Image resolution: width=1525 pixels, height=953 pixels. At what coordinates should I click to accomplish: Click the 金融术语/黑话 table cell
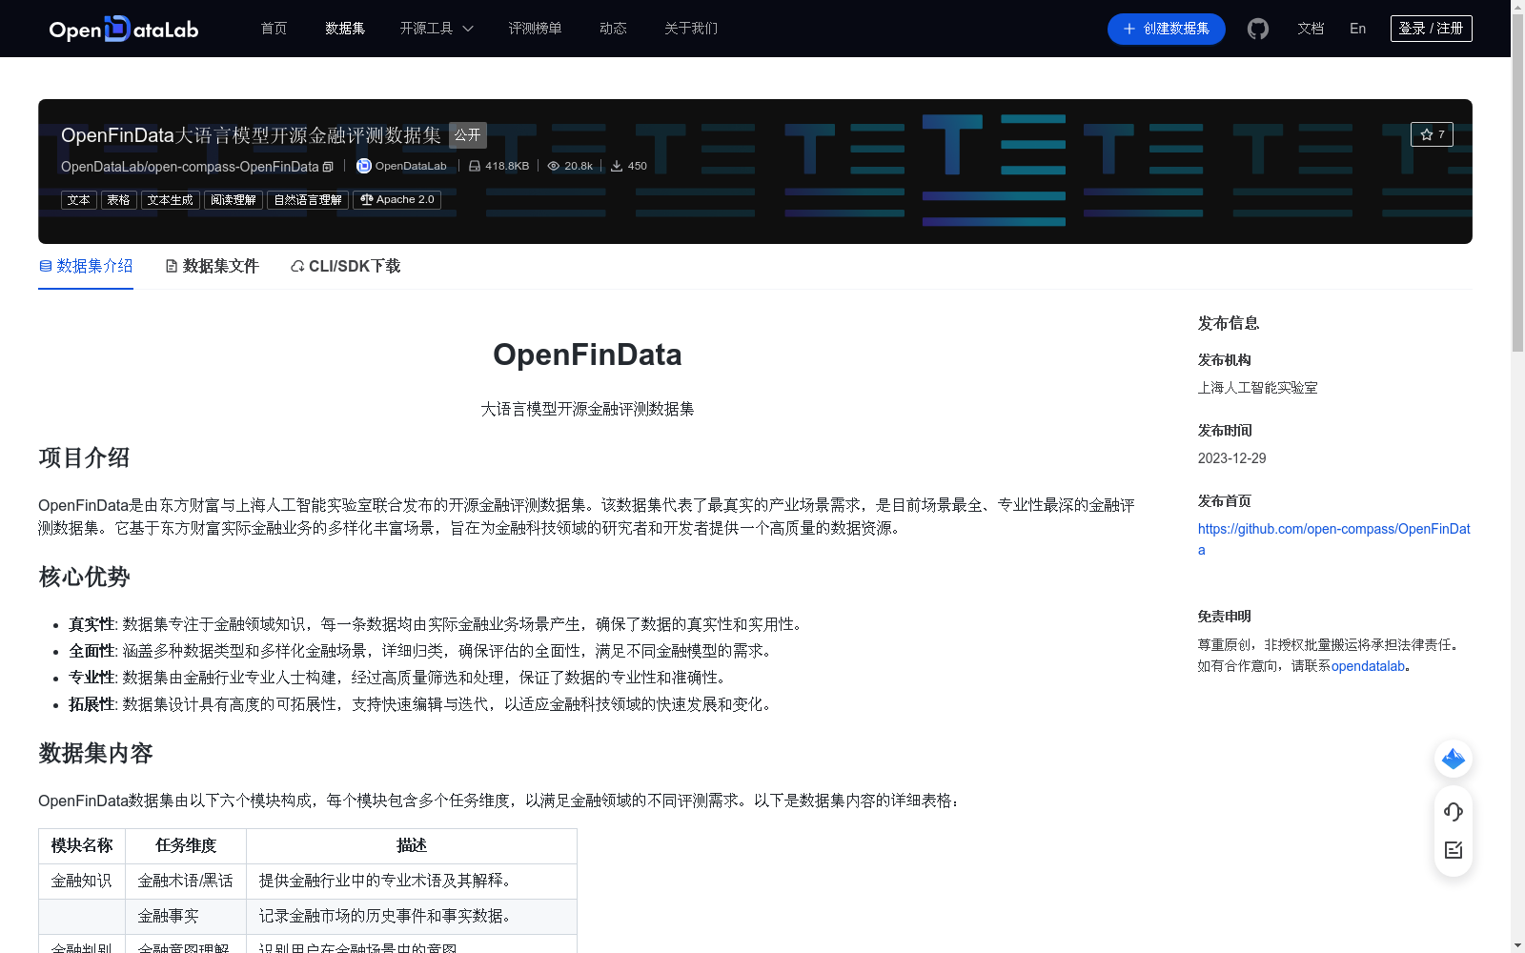click(186, 882)
